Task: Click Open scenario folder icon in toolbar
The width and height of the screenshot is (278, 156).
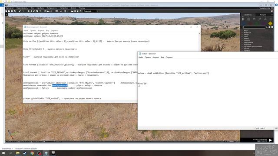Action: [9, 11]
